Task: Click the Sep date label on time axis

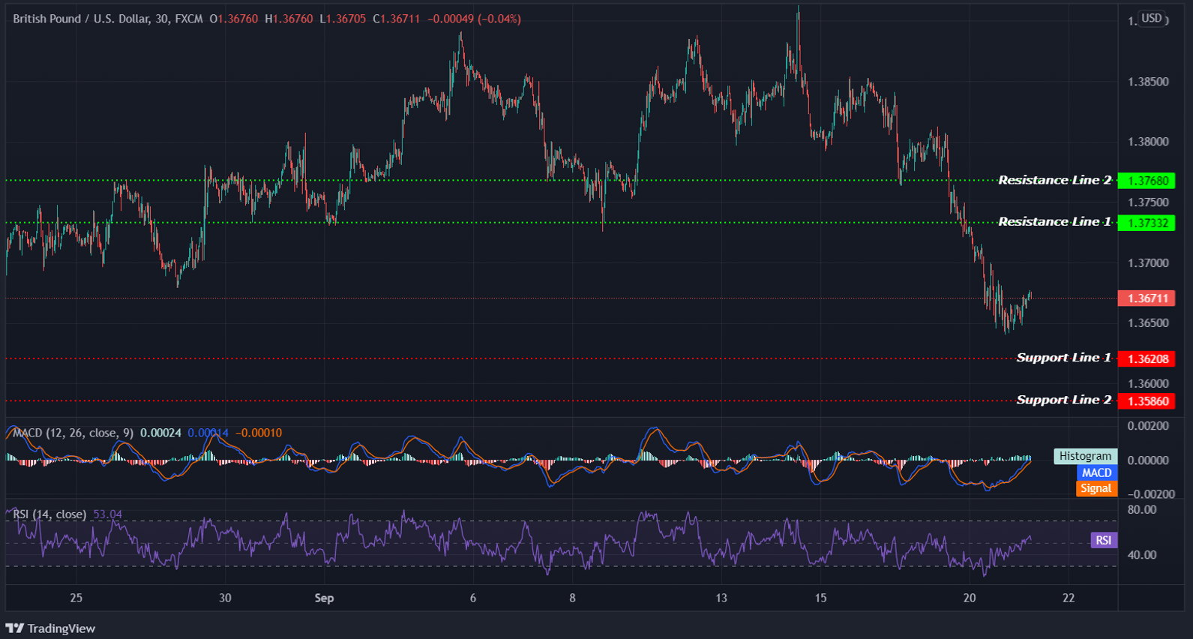Action: pyautogui.click(x=324, y=598)
